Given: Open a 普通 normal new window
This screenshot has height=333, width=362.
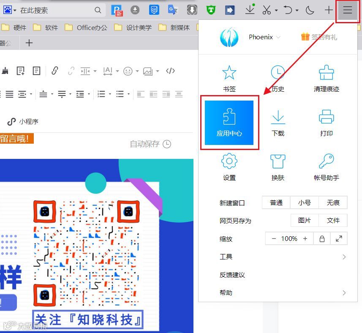Looking at the screenshot, I should click(276, 202).
